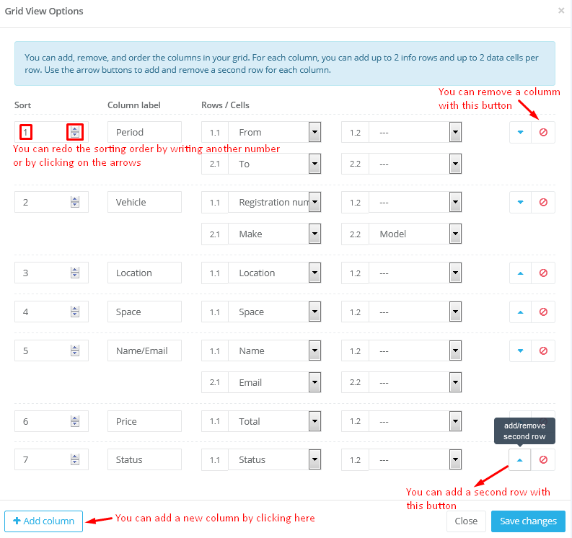Image resolution: width=572 pixels, height=538 pixels.
Task: Open the 'From' cell 1.1 dropdown
Action: coord(314,132)
